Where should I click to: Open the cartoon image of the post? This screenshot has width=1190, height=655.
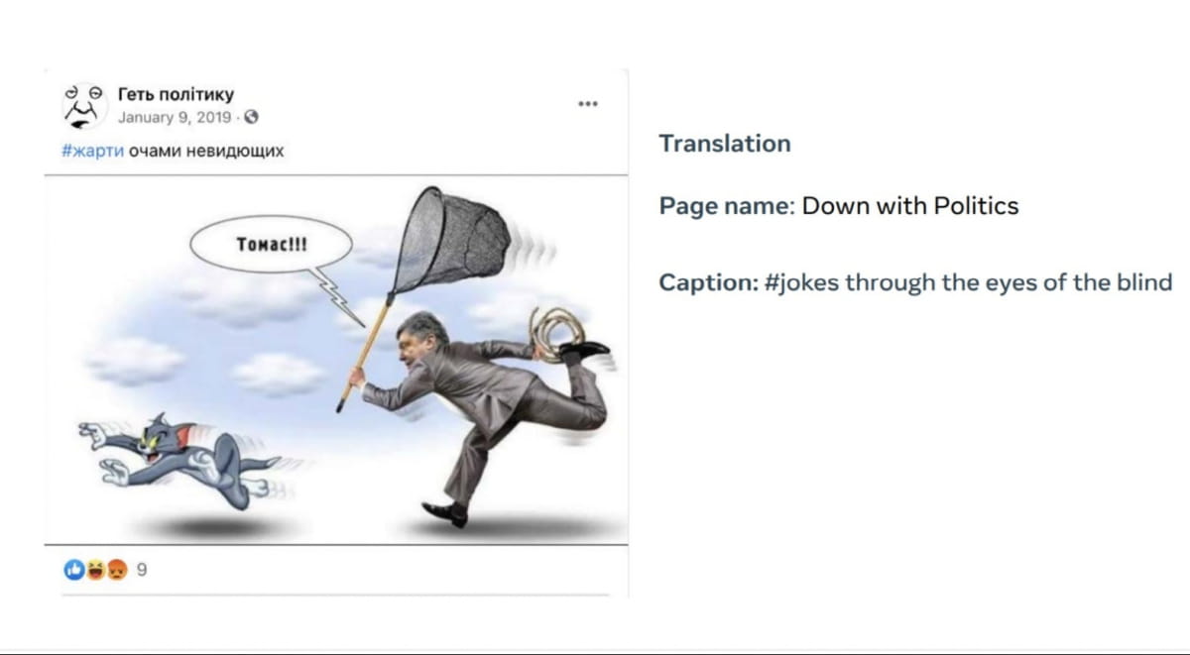337,359
